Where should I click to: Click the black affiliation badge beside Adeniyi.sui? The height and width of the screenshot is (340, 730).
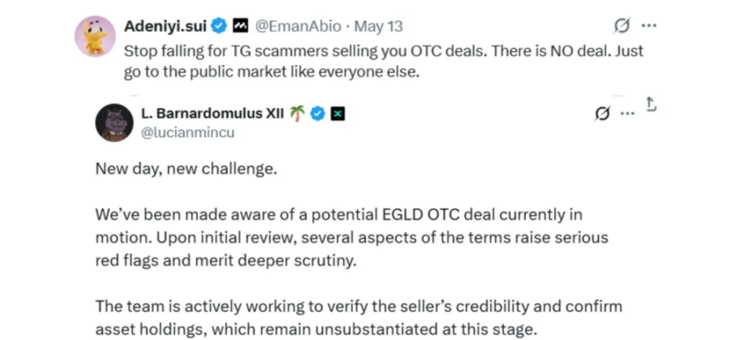[x=240, y=27]
